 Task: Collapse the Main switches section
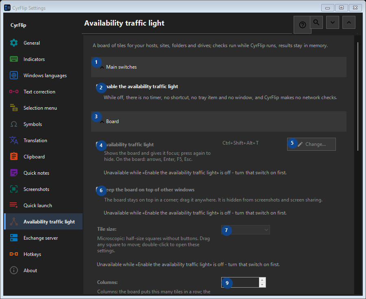(x=219, y=67)
